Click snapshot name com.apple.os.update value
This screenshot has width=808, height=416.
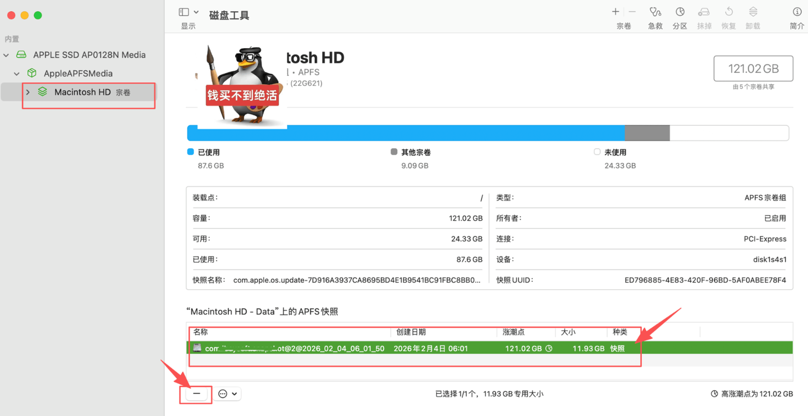[357, 280]
